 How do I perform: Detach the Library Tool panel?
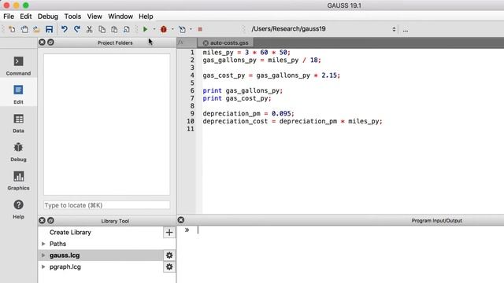pyautogui.click(x=50, y=220)
